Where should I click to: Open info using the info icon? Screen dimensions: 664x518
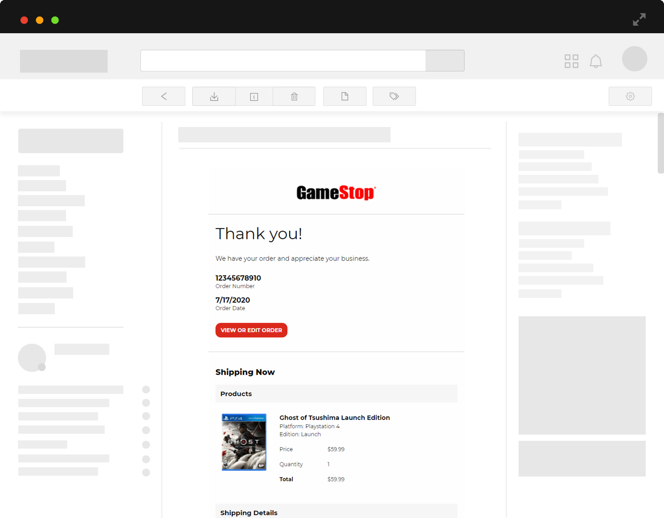point(254,96)
